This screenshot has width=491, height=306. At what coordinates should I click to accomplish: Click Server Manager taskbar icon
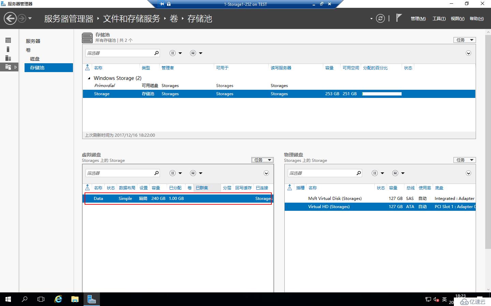coord(91,299)
